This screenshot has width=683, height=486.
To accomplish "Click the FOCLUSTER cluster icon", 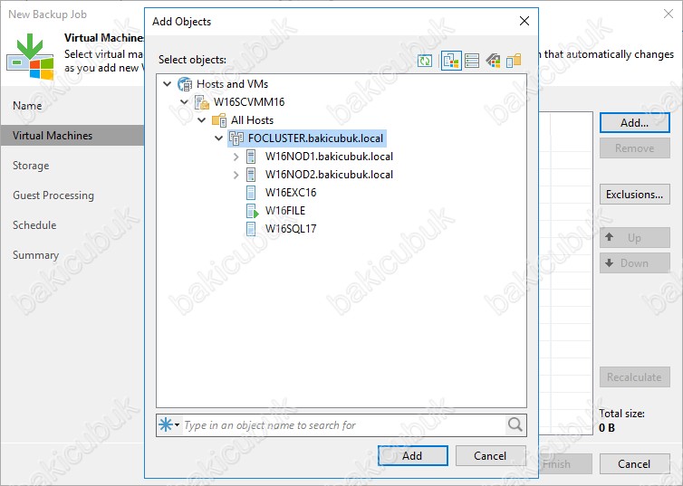I will pyautogui.click(x=236, y=138).
